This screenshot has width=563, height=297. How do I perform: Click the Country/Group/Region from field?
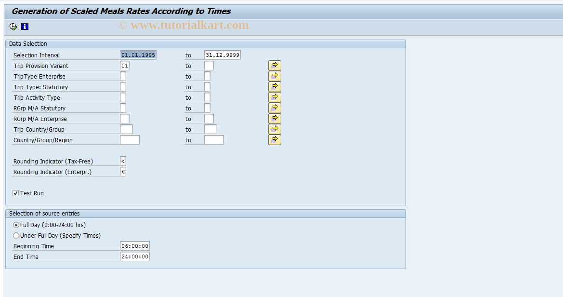coord(130,140)
